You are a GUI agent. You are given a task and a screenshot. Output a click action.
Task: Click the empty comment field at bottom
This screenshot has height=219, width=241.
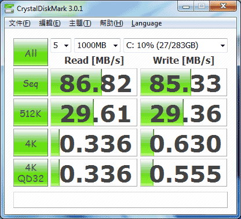point(121,200)
